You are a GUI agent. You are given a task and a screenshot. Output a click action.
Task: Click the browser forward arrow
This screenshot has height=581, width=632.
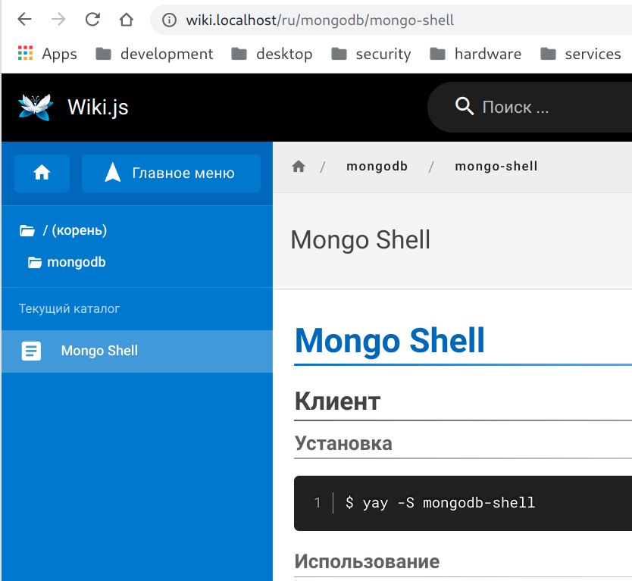59,20
